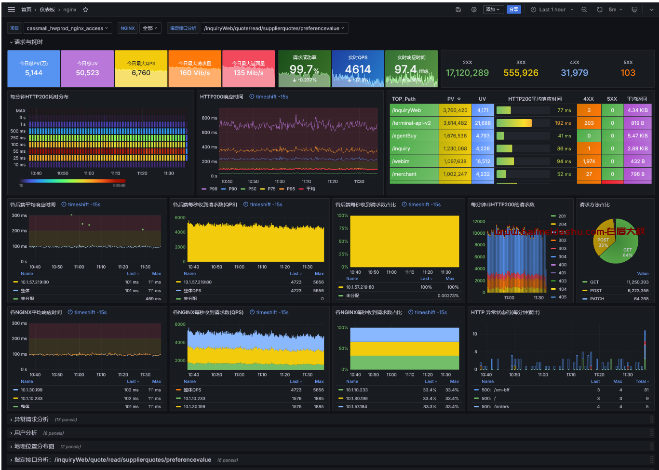Collapse the 请求与耗时 row
This screenshot has width=659, height=470.
[x=27, y=42]
